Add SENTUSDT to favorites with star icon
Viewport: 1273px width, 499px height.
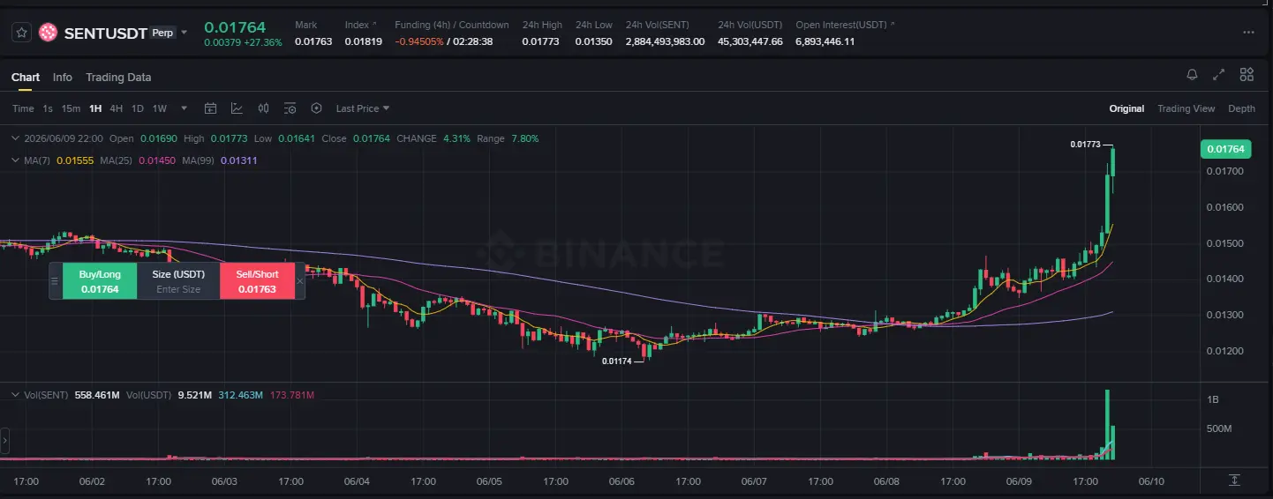click(22, 33)
